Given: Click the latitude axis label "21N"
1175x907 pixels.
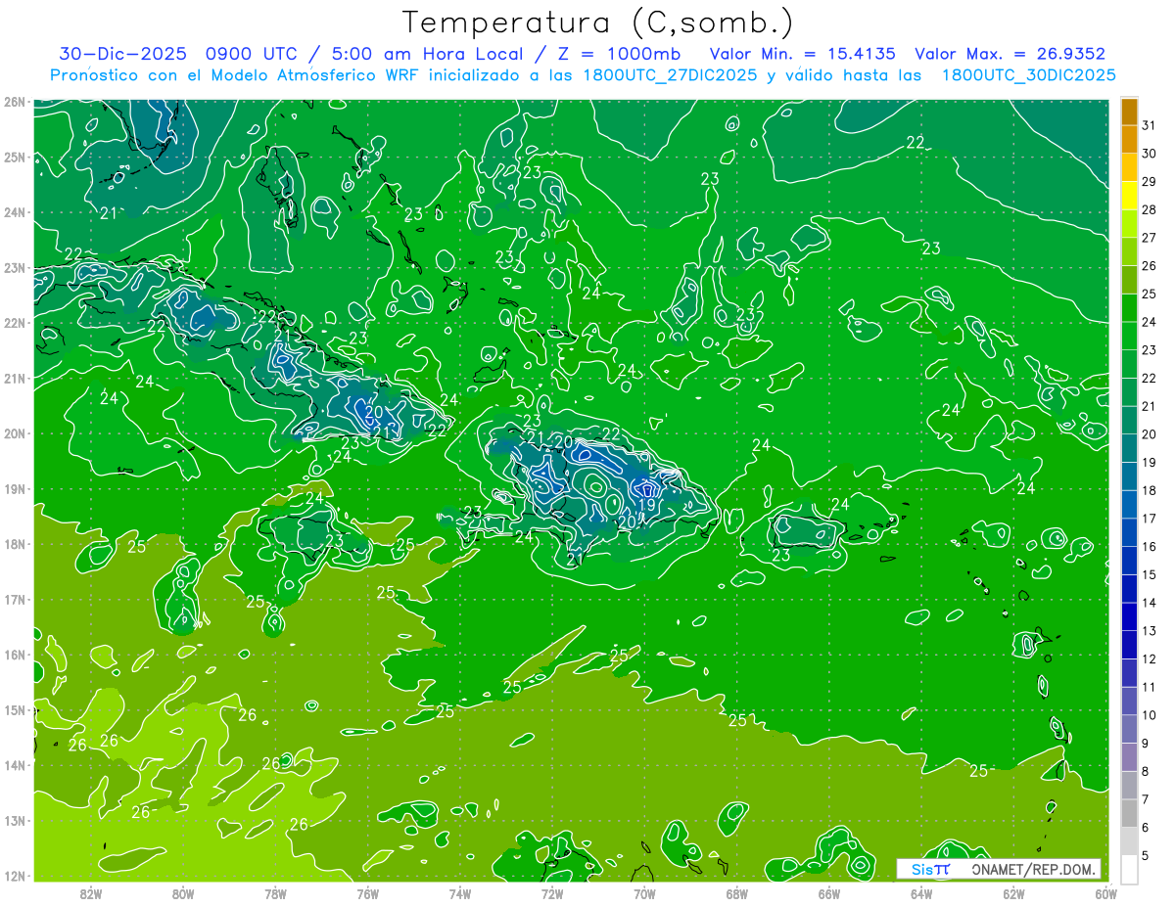Looking at the screenshot, I should 15,378.
